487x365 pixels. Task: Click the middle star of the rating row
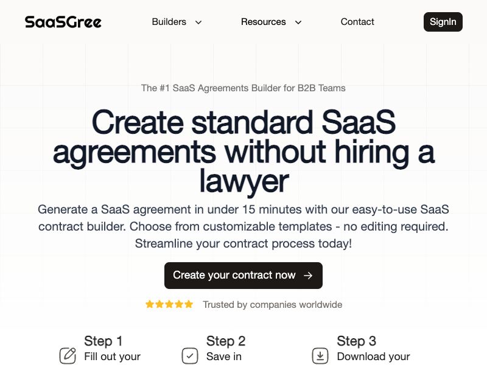pos(169,304)
